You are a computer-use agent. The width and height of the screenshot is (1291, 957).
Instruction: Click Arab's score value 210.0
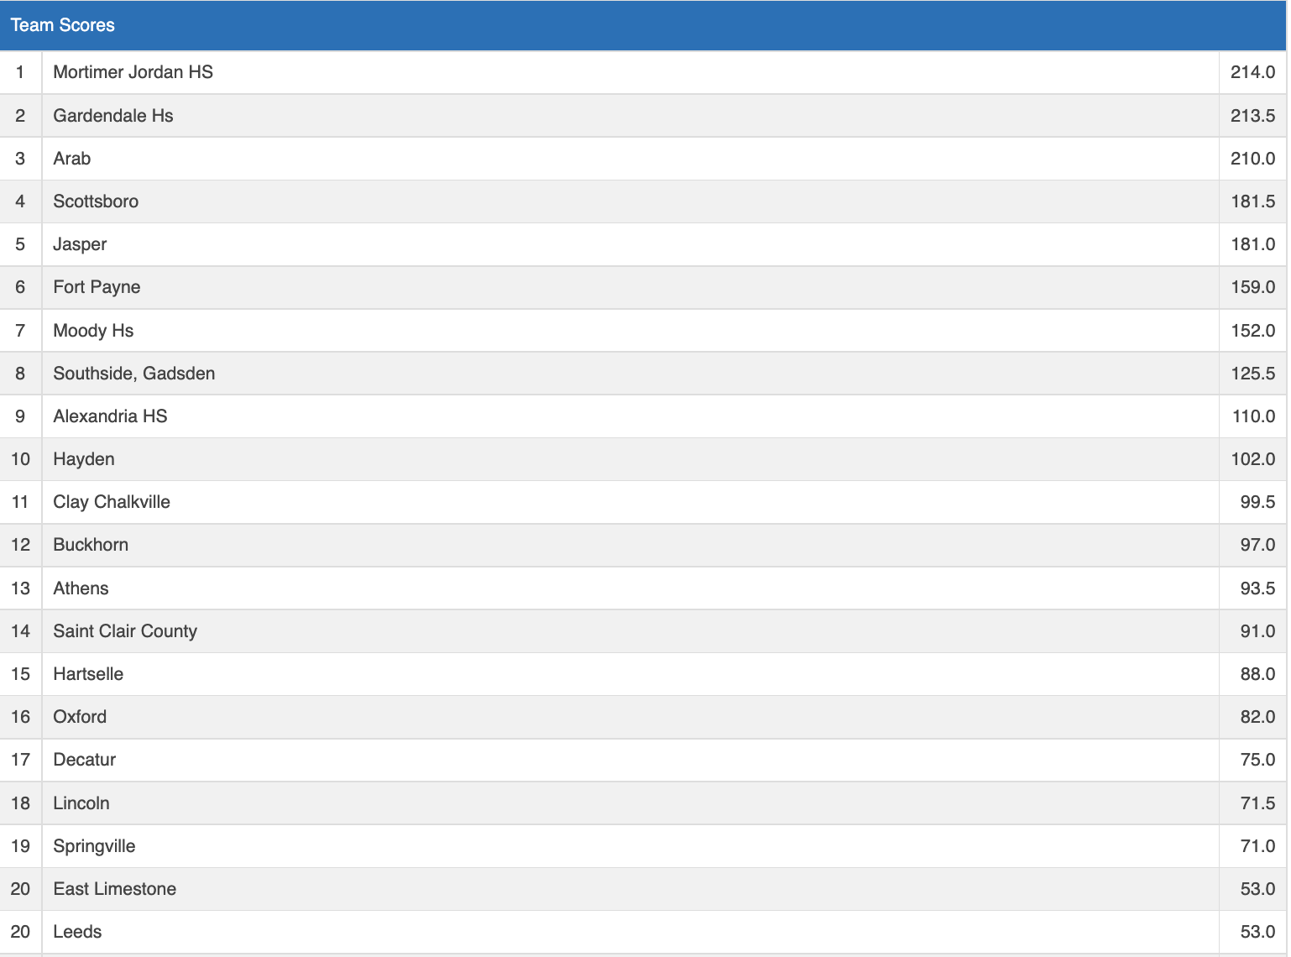click(x=1252, y=159)
